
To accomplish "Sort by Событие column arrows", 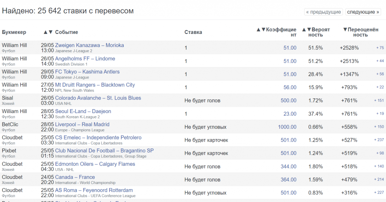I will coord(48,32).
